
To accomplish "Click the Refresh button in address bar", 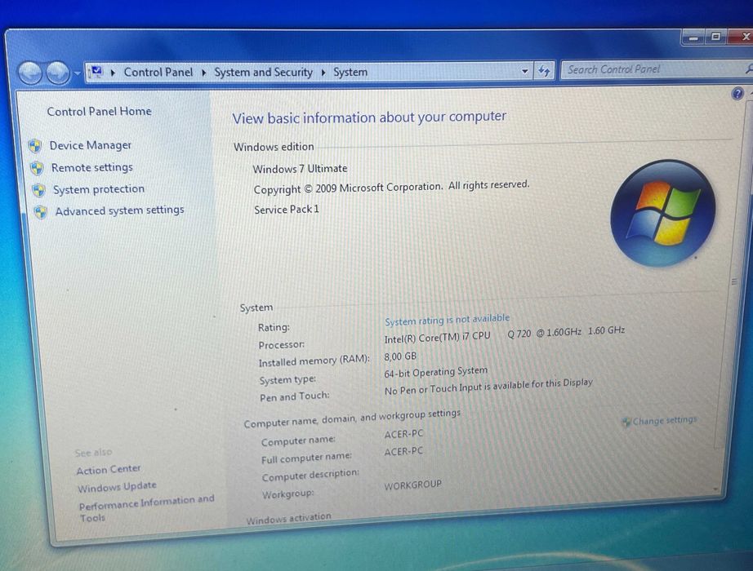I will (544, 71).
